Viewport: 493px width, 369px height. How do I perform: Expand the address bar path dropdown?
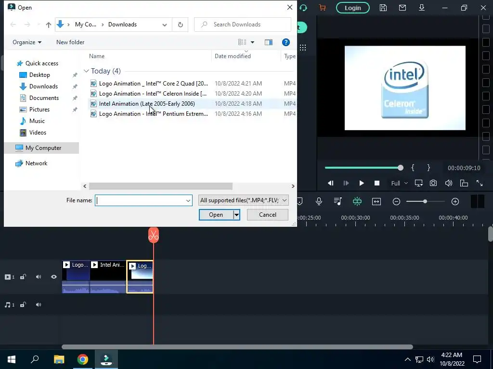point(165,25)
